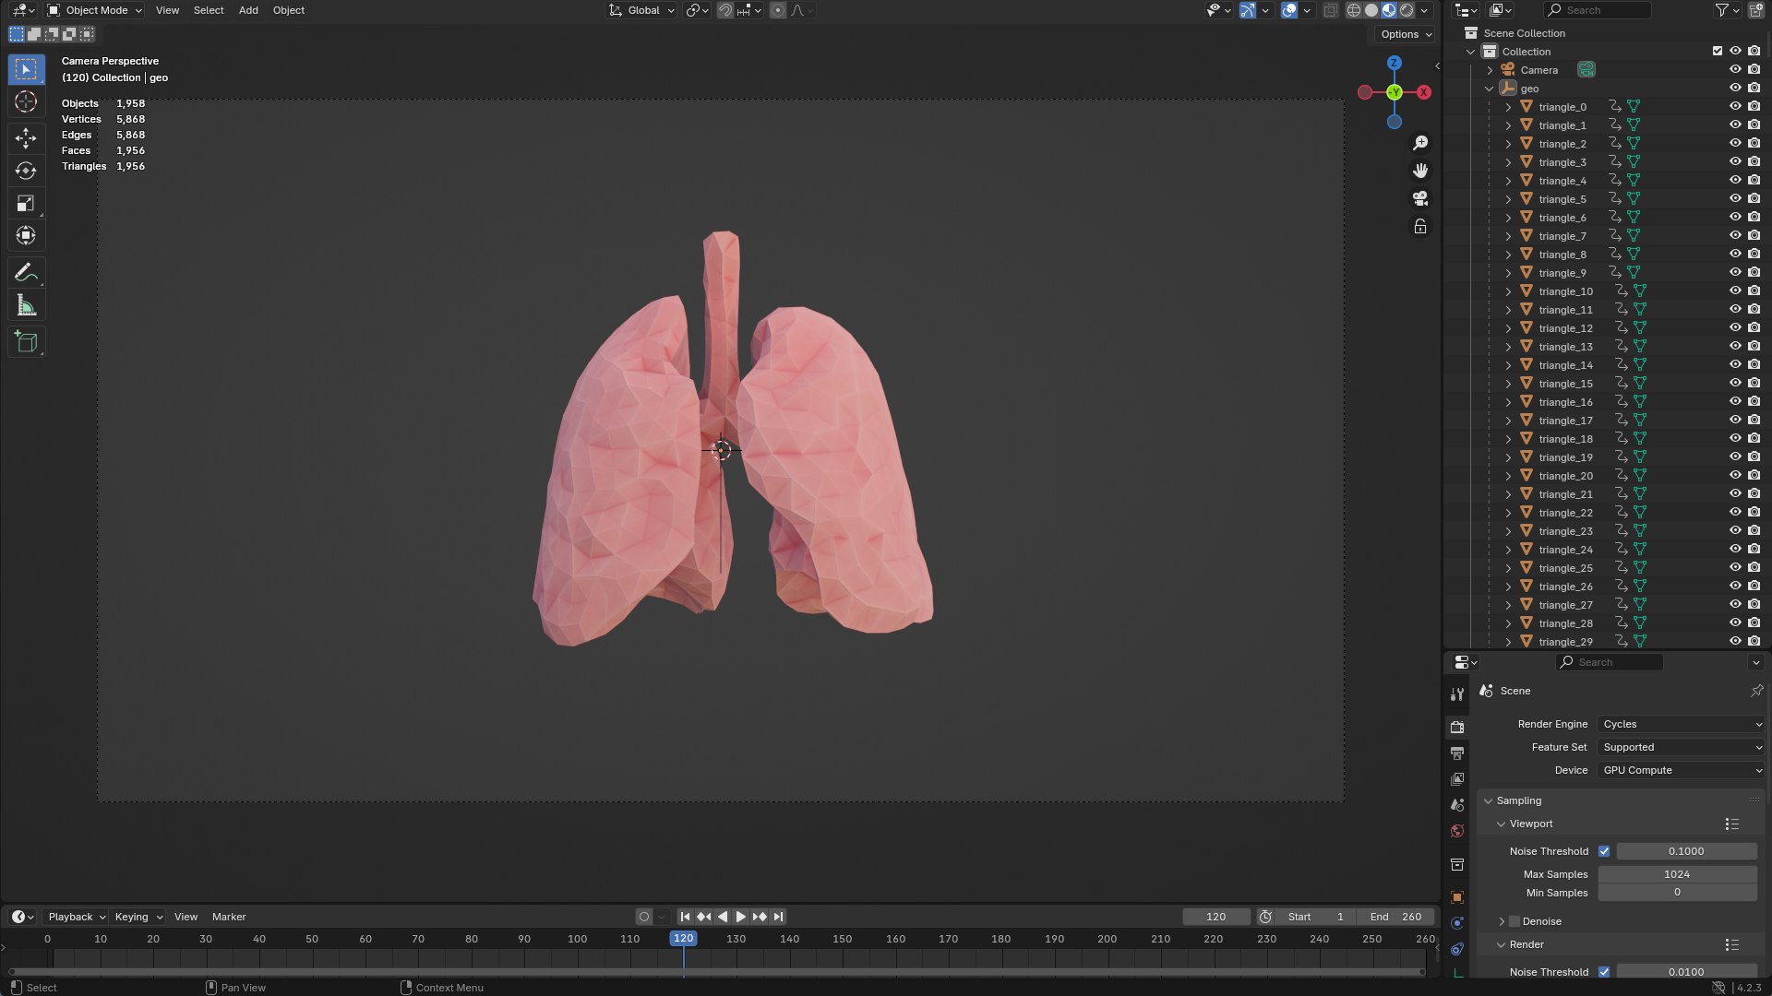
Task: Click the pan view hand icon
Action: [x=1420, y=171]
